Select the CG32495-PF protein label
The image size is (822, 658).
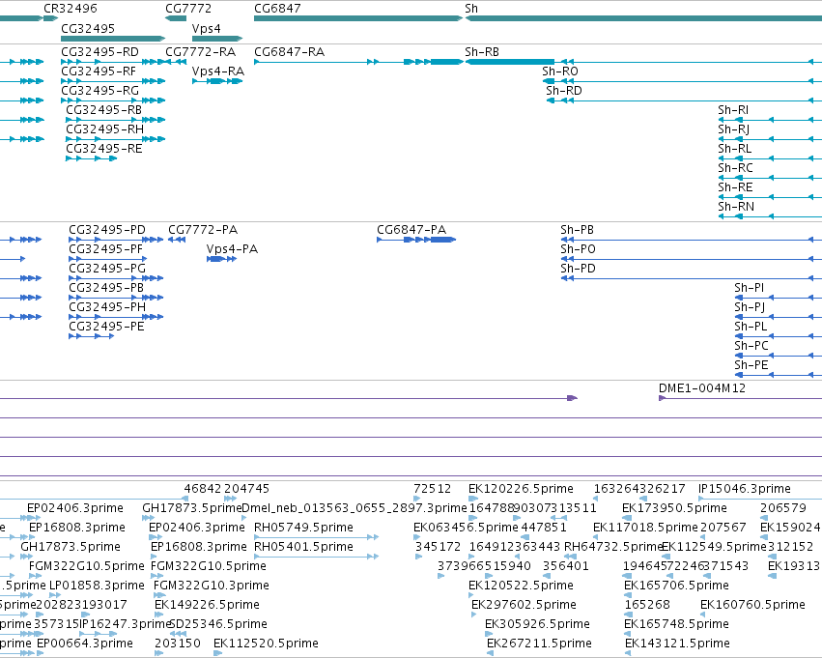(x=105, y=249)
